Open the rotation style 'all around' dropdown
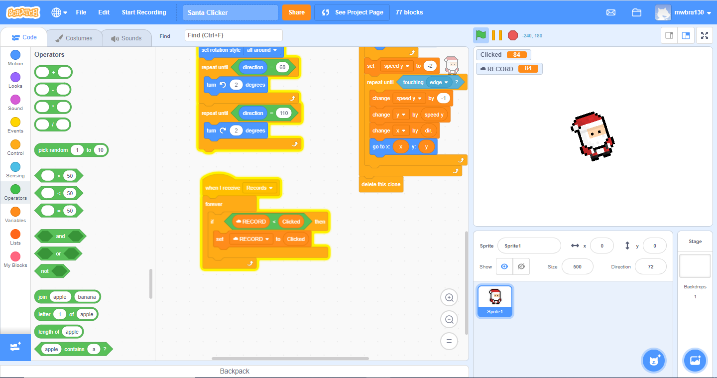 (262, 50)
